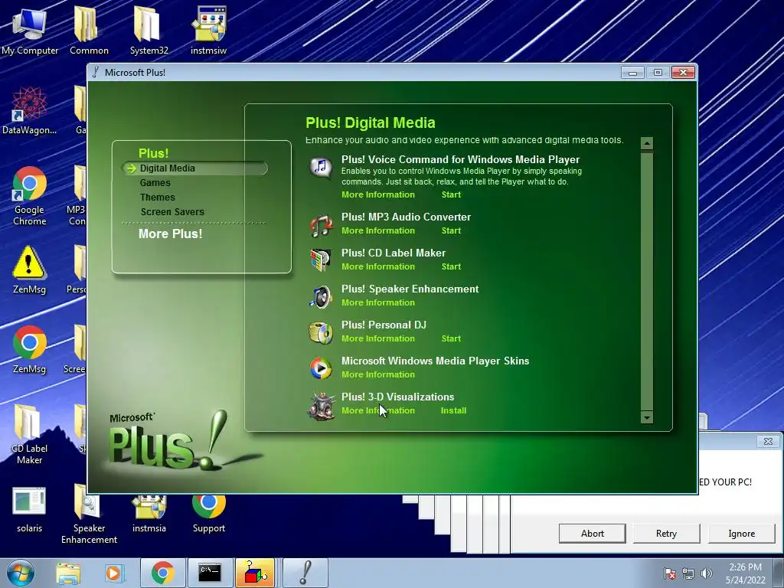Open More Information for Speaker Enhancement
784x588 pixels.
(x=378, y=302)
